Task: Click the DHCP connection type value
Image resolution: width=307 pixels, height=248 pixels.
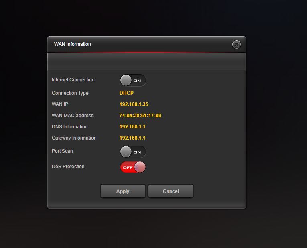Action: [x=126, y=93]
